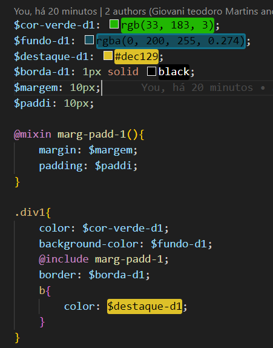
Task: Place cursor on the rgb(33, 183, 3) value
Action: (x=168, y=25)
